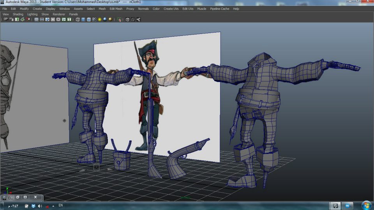Open the Muscle menu
374x210 pixels.
[x=201, y=9]
